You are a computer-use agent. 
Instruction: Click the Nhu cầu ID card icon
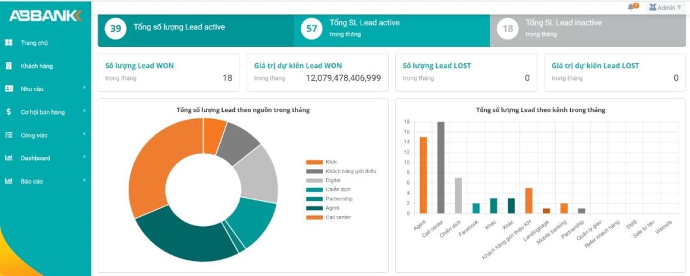tap(8, 89)
